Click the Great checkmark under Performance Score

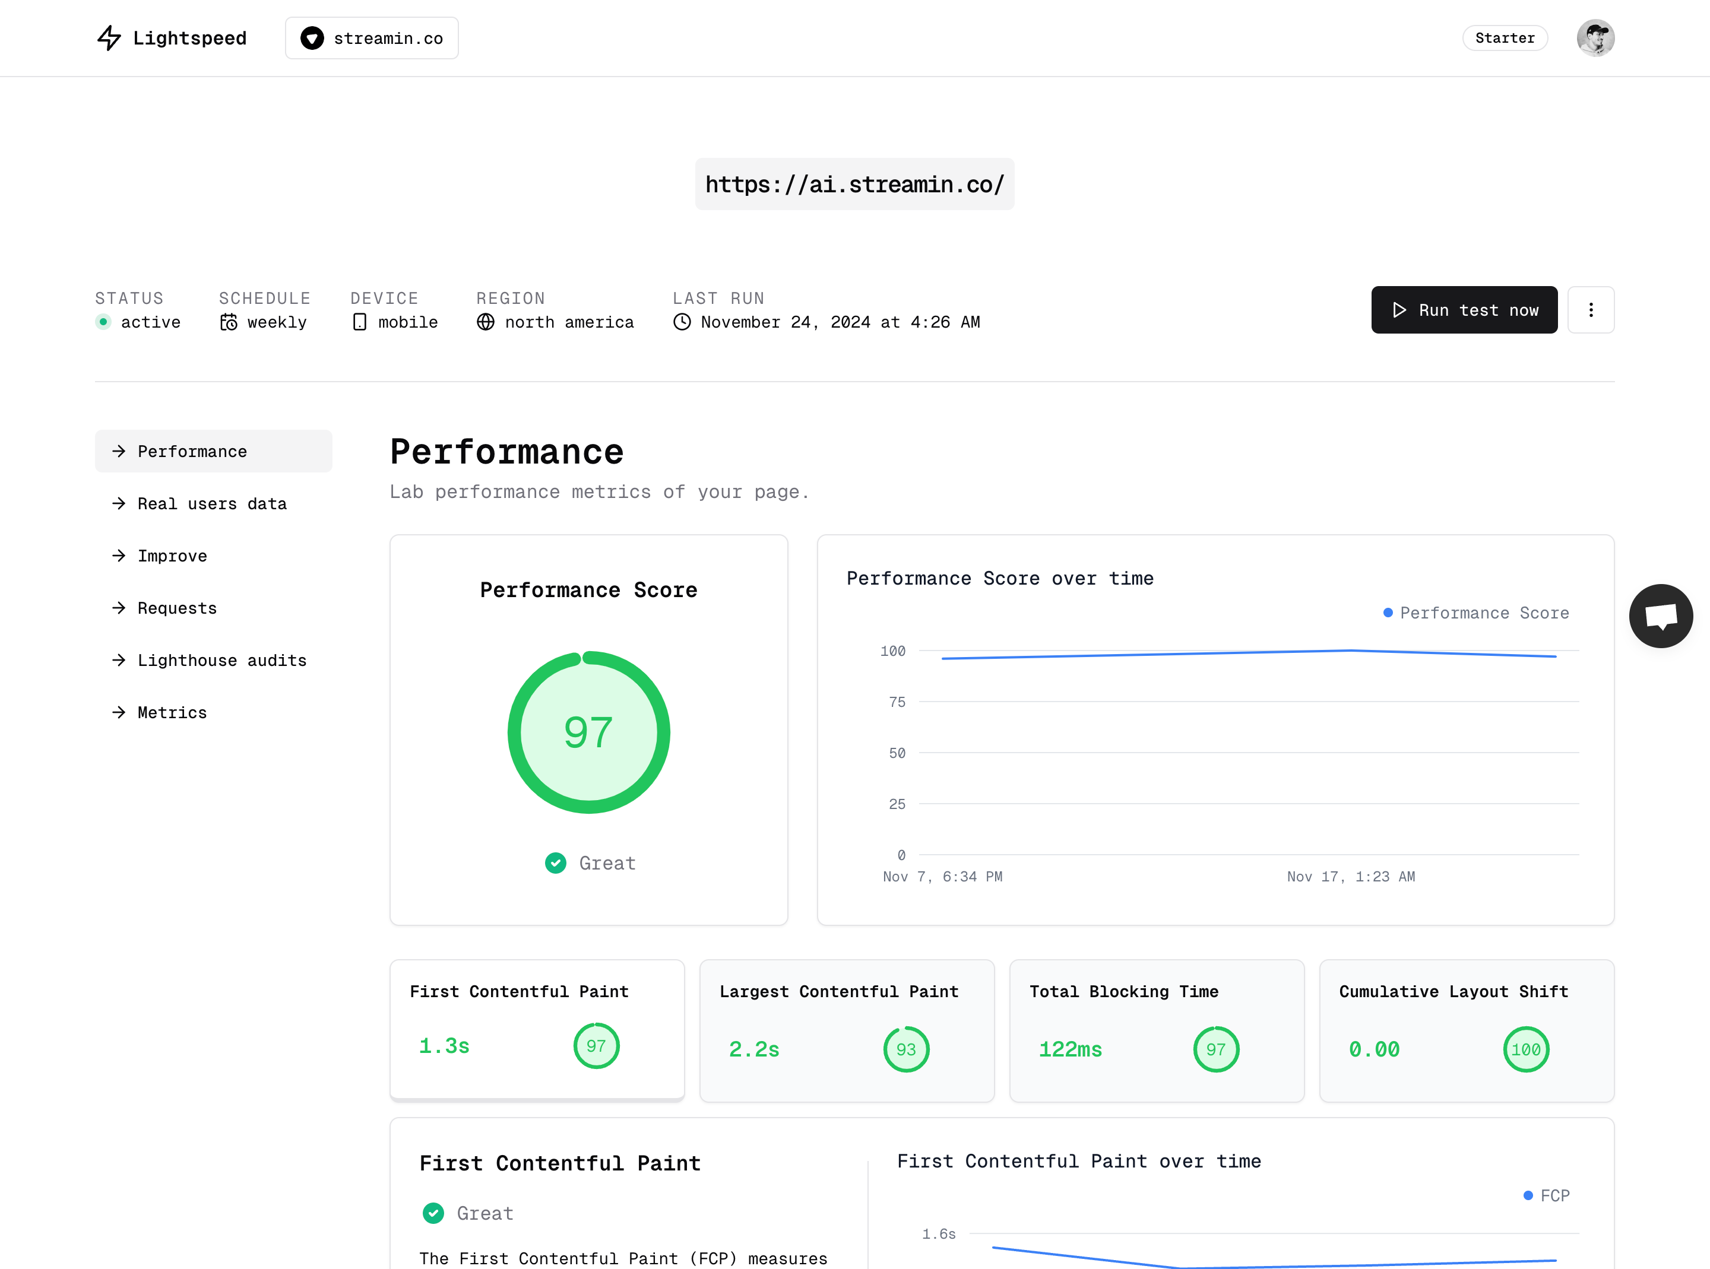(x=555, y=862)
